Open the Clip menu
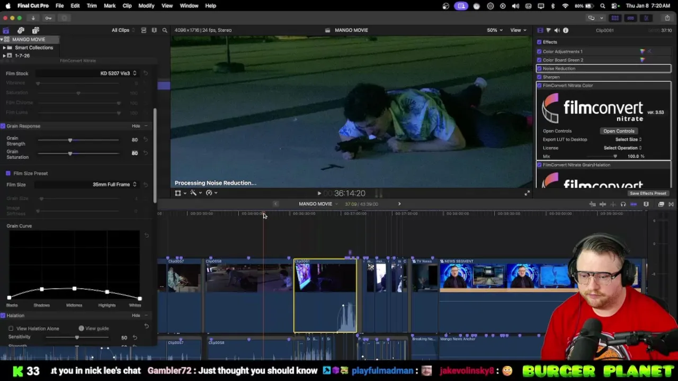 pyautogui.click(x=127, y=6)
